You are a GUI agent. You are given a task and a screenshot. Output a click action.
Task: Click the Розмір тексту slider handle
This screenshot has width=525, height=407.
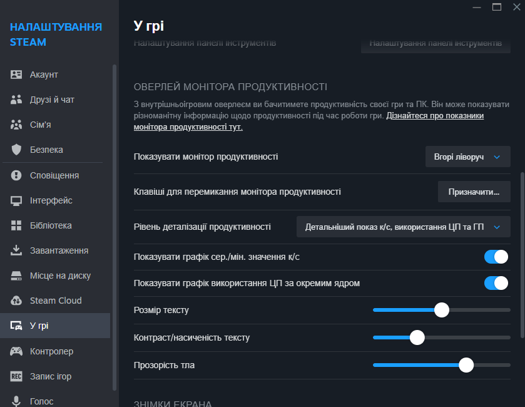point(442,310)
